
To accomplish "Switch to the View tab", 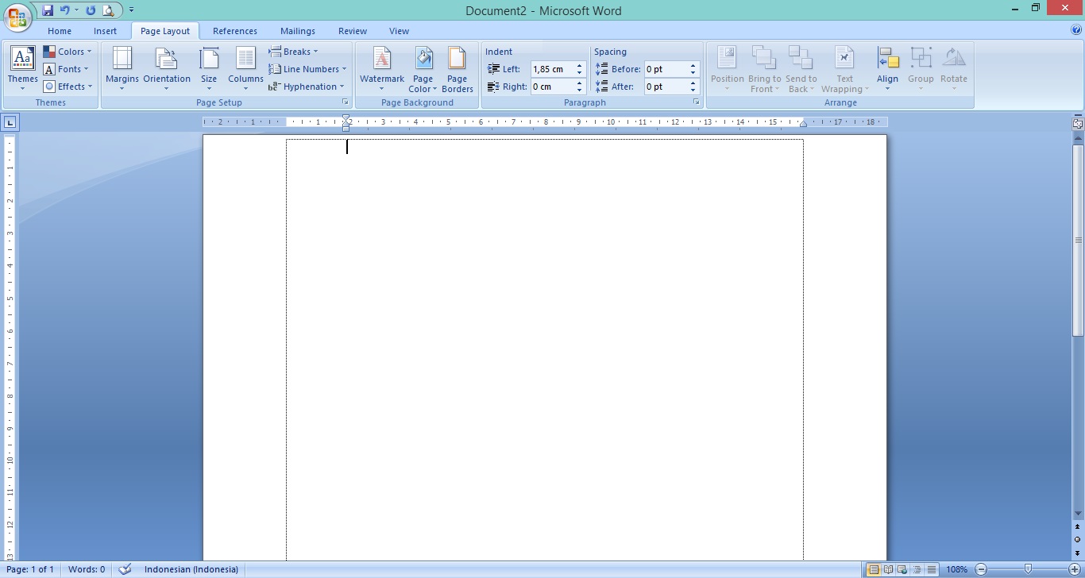I will pos(399,31).
